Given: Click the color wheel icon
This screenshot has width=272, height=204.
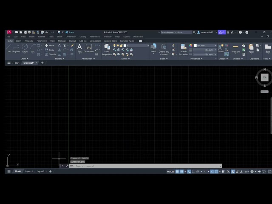Looking at the screenshot, I should point(191,45).
